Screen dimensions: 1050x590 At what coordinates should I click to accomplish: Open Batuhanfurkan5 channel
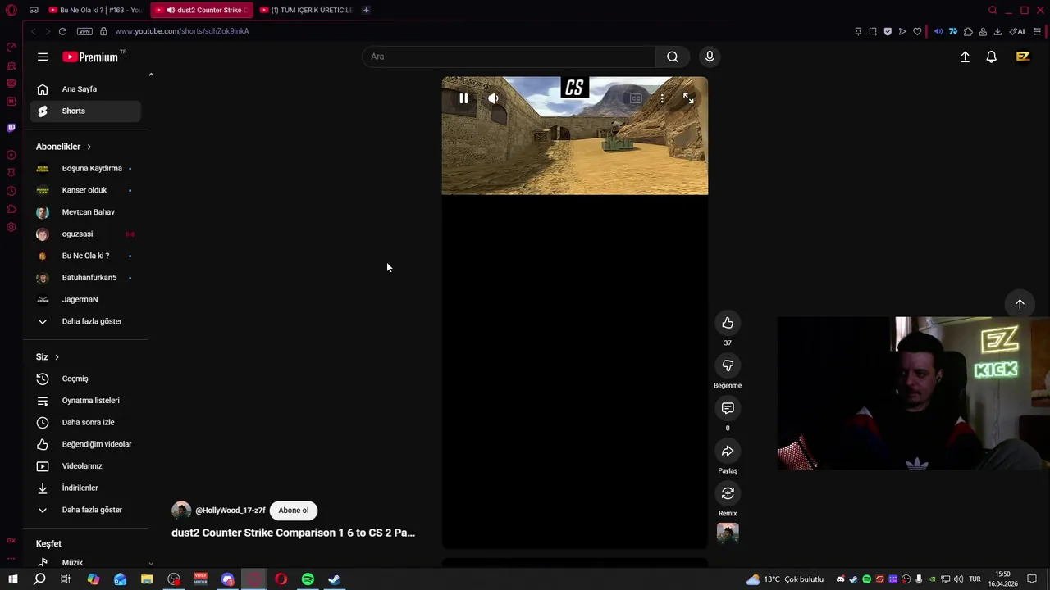point(85,278)
